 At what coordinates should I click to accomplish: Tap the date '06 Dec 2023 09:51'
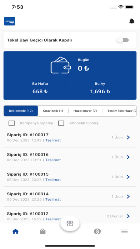24,160
